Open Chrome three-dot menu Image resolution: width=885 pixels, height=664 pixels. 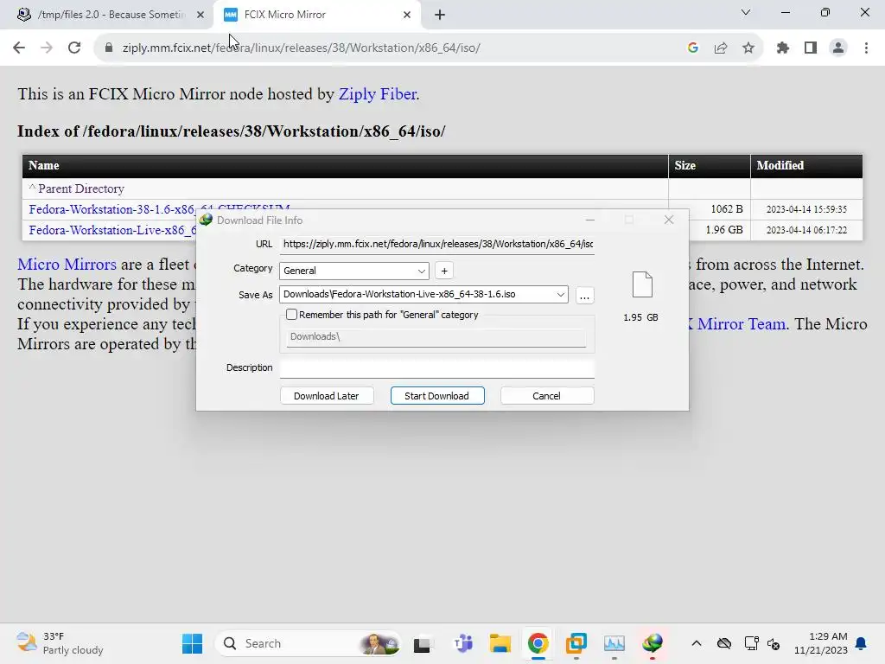click(866, 48)
